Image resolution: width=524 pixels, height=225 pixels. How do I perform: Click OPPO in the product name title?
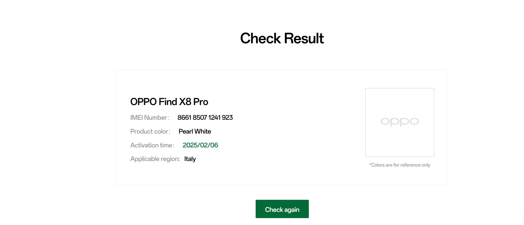pyautogui.click(x=143, y=102)
